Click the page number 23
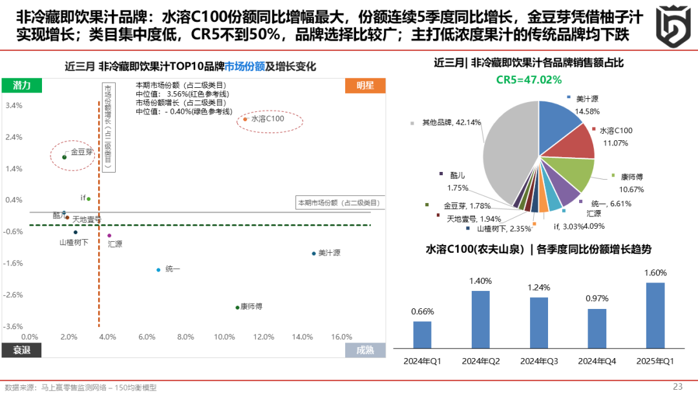The image size is (698, 393). [x=677, y=387]
